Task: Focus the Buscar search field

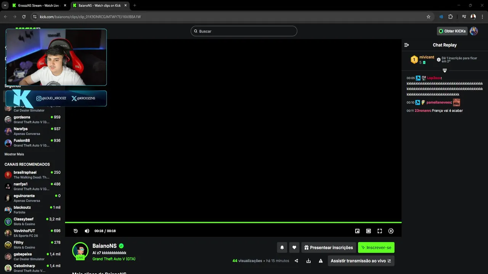Action: (x=244, y=31)
